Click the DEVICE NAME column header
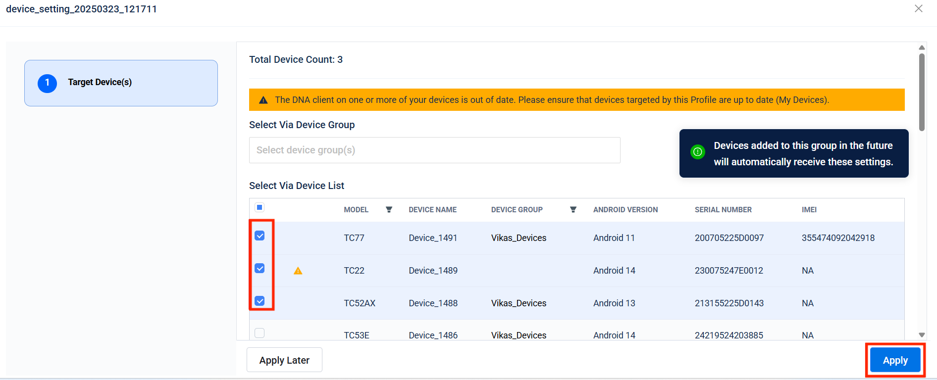 [432, 210]
